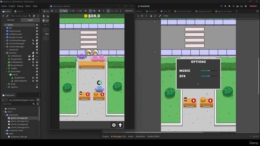This screenshot has height=146, width=260.
Task: Expand the Shop node in the scene tree
Action: pyautogui.click(x=6, y=84)
